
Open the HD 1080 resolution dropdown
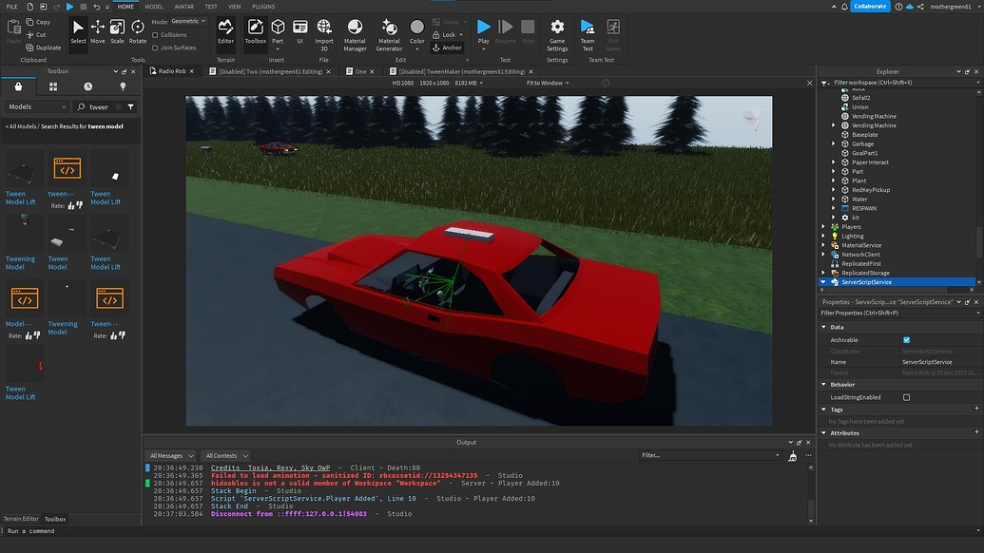click(436, 84)
